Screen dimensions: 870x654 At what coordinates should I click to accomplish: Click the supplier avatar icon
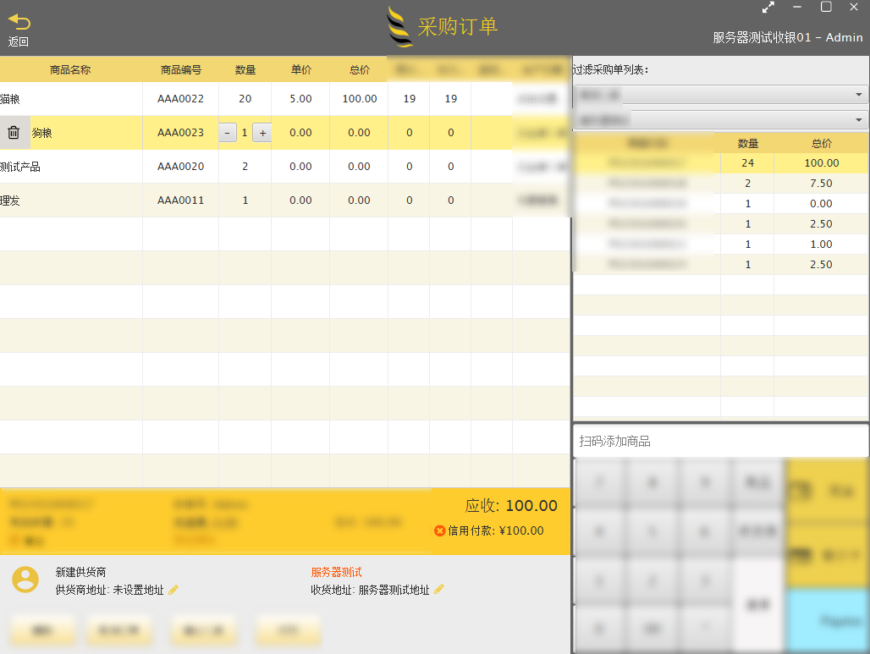(25, 580)
